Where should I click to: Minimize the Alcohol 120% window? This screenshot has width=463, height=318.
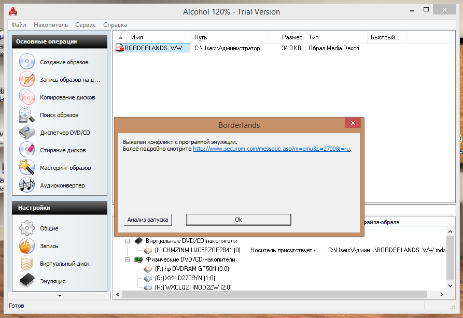(412, 10)
